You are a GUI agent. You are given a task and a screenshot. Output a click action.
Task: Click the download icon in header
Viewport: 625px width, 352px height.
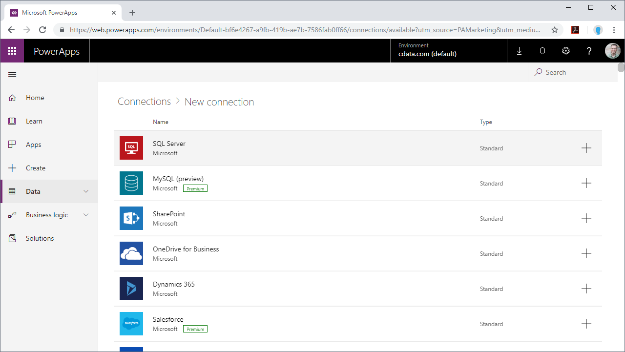519,51
